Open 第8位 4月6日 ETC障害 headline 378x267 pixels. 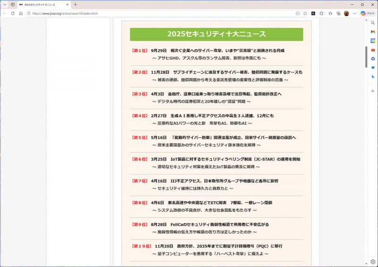[211, 203]
